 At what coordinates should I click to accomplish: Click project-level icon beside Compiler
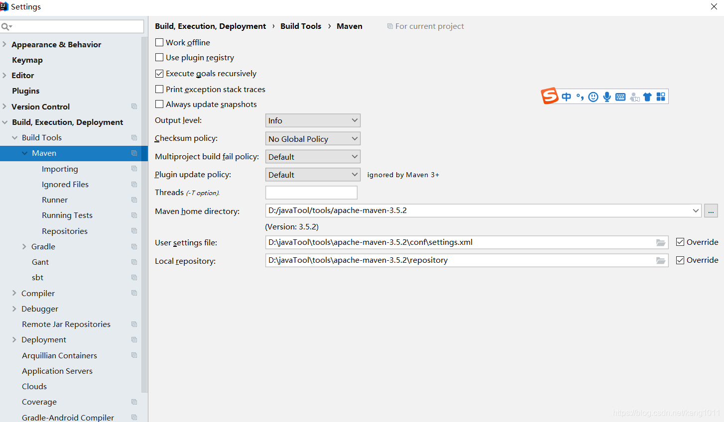point(134,293)
